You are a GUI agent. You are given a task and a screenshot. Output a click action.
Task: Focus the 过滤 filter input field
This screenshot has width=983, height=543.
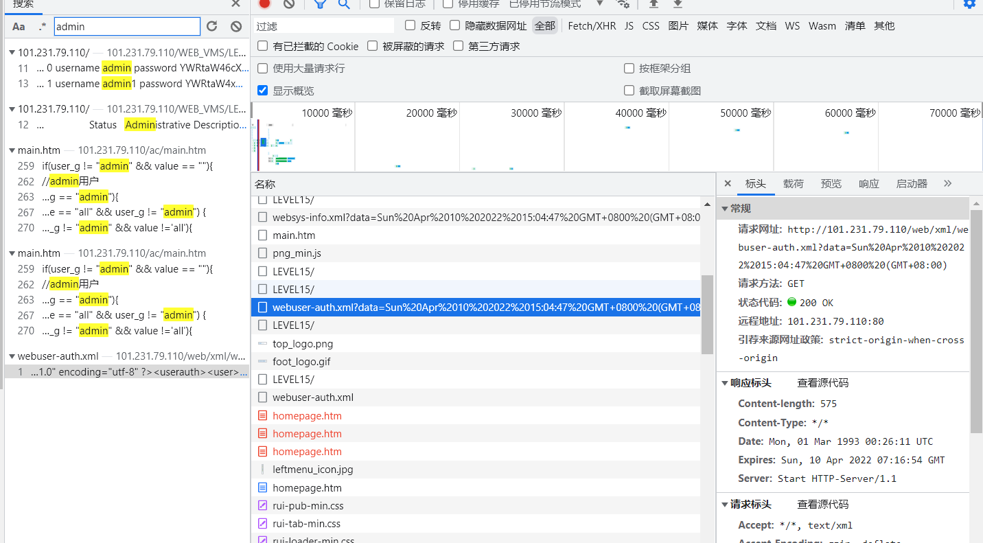[x=324, y=26]
